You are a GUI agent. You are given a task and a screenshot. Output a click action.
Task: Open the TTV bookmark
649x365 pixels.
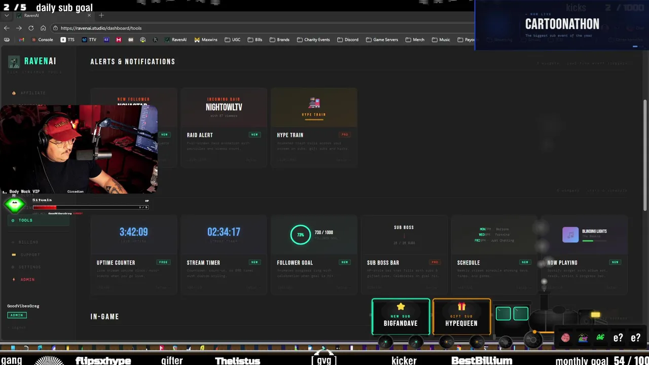[89, 40]
